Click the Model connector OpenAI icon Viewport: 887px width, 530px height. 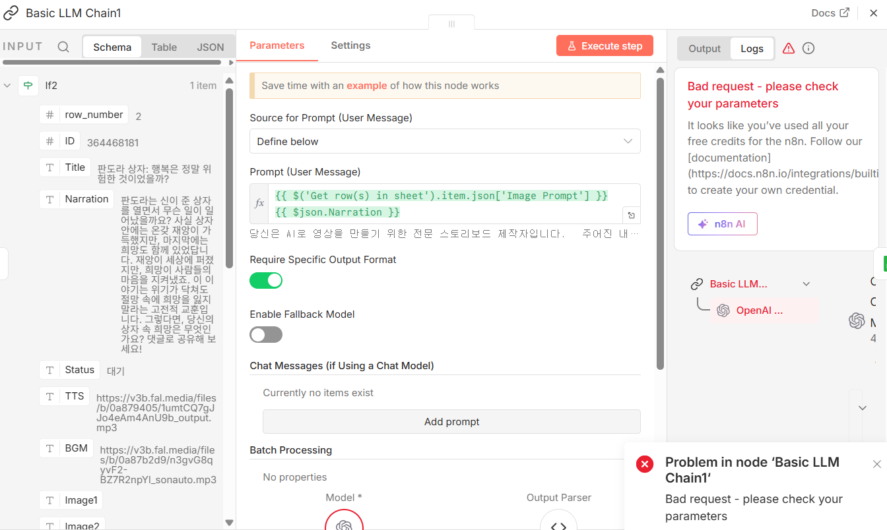(344, 525)
